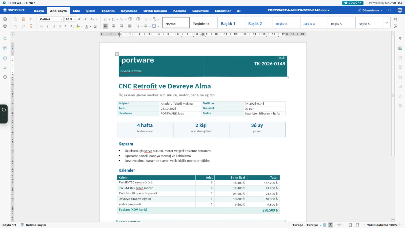
Task: Click the Undo arrow icon
Action: (15, 26)
